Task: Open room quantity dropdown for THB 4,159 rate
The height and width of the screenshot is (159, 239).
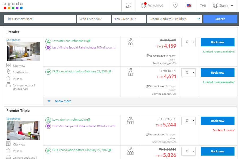Action: coord(188,42)
